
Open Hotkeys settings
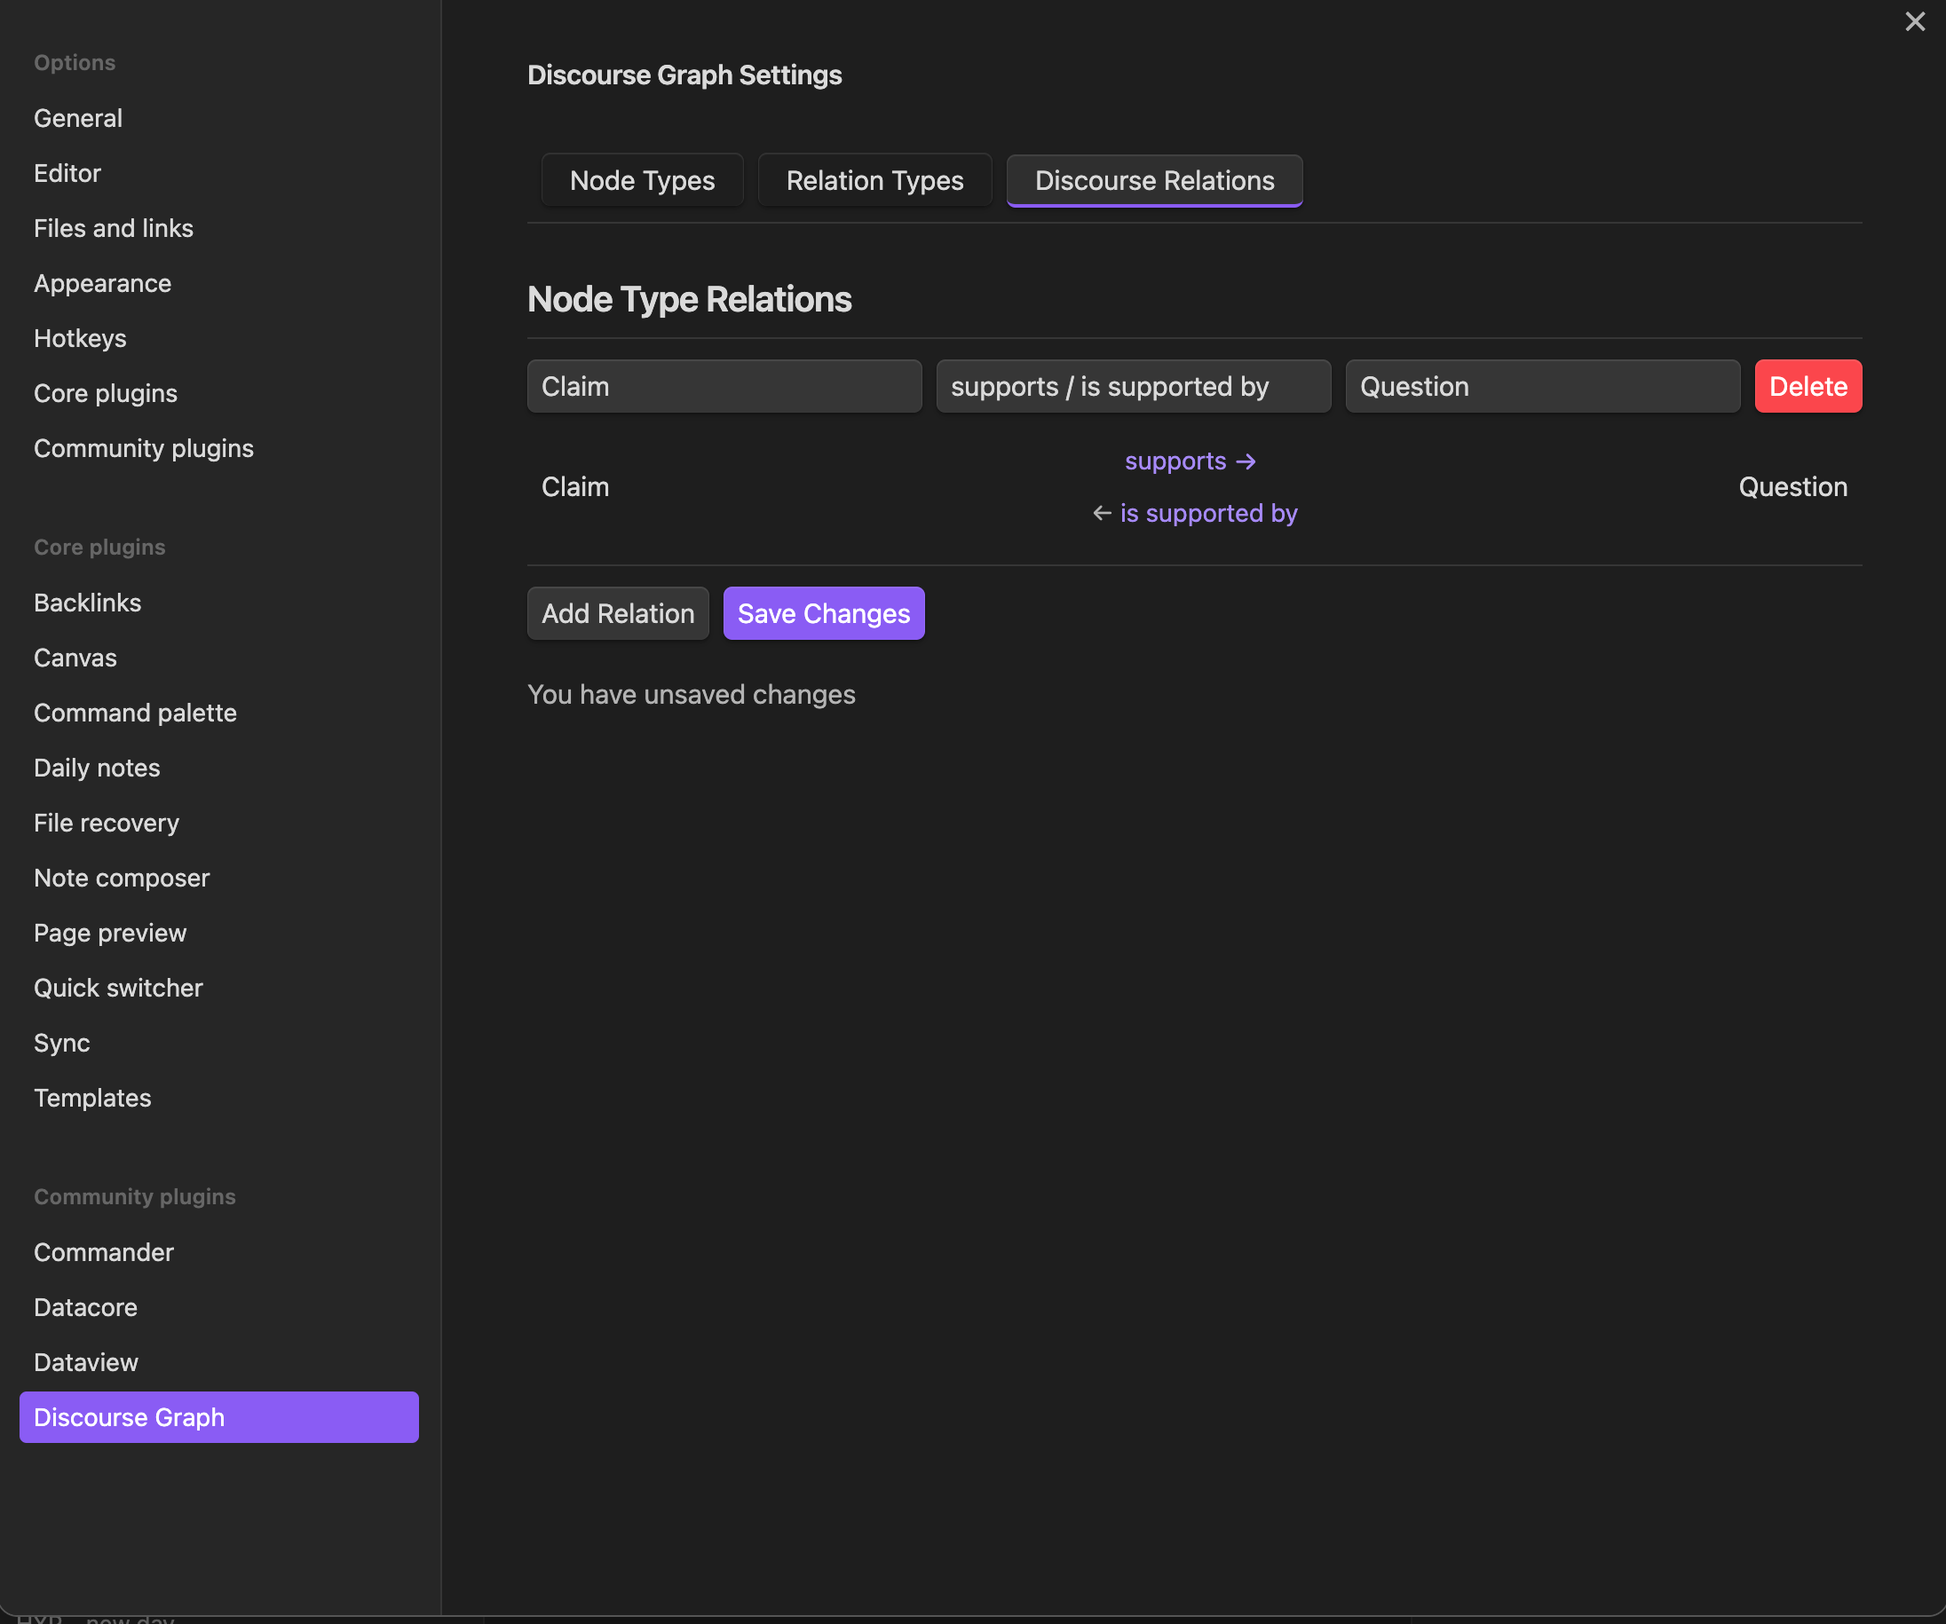pos(80,338)
